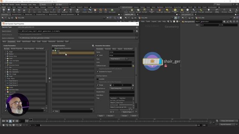Select the Platonic Solids shelf tool

(77, 10)
